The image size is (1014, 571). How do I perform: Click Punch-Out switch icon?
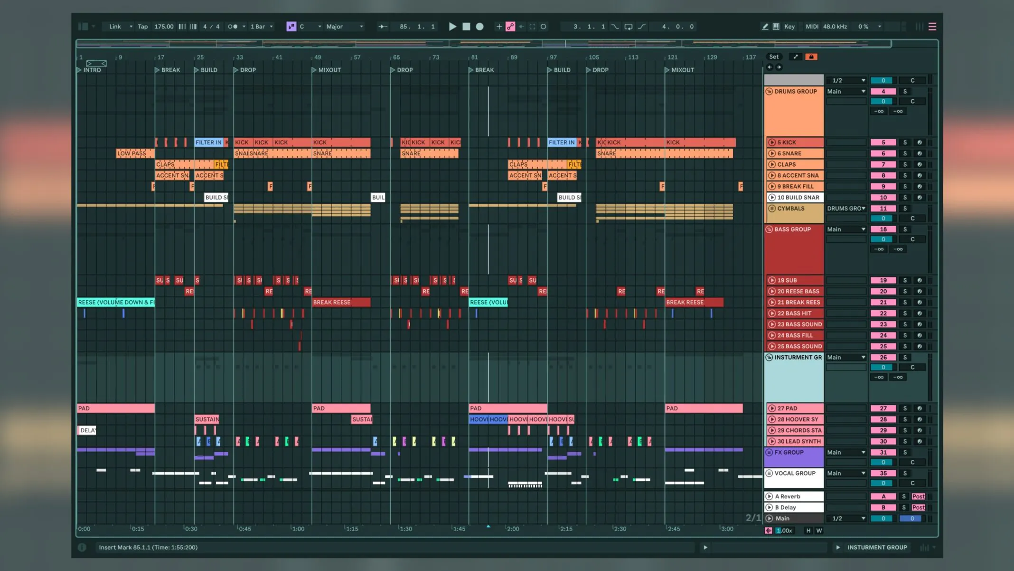pos(642,27)
